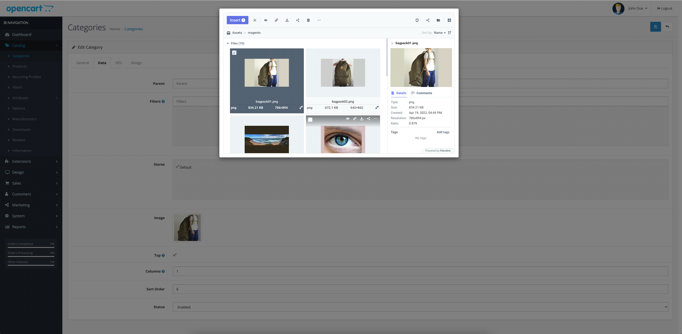
Task: Download the selected file from the toolbar
Action: (x=287, y=20)
